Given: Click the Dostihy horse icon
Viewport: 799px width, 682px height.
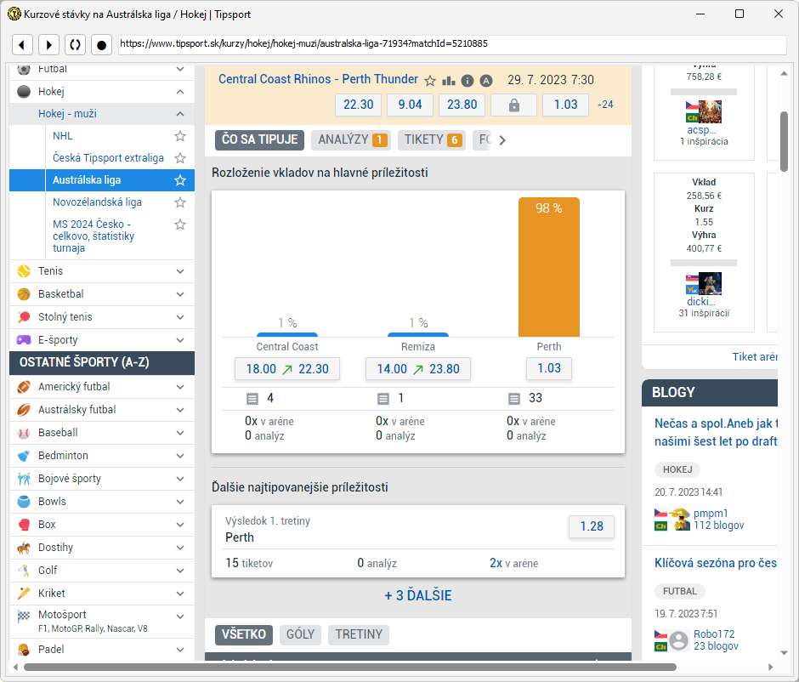Looking at the screenshot, I should pos(24,548).
